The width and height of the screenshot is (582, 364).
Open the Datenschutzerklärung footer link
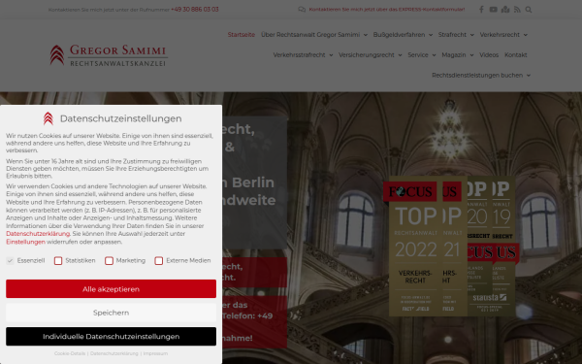tap(114, 353)
